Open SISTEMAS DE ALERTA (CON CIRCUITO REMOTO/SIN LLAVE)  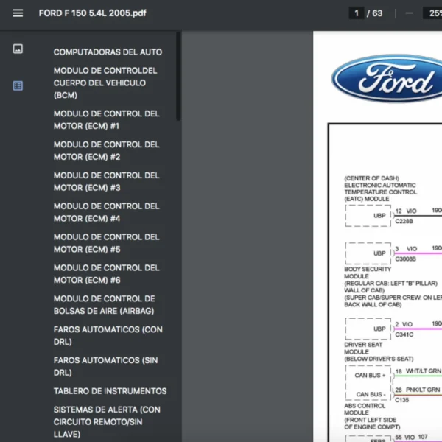tap(107, 421)
